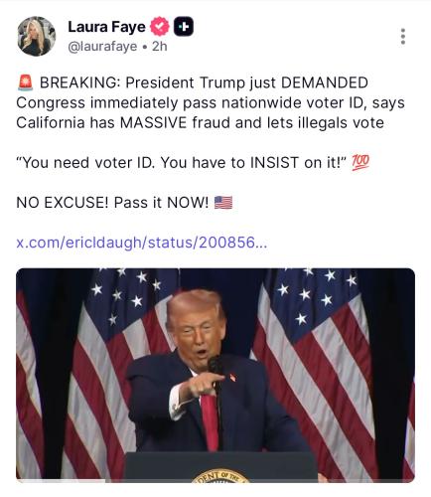The height and width of the screenshot is (497, 431).
Task: Click the dark plus subscriber badge
Action: click(184, 27)
